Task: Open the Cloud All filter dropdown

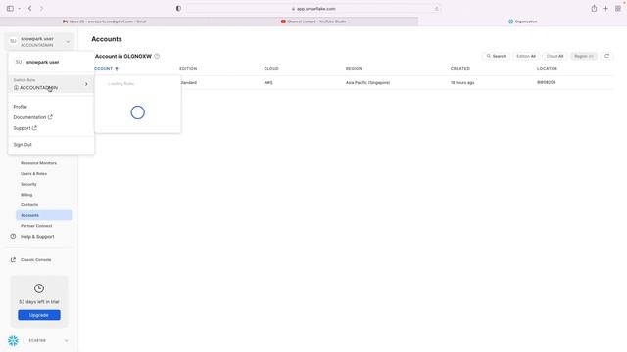Action: 555,56
